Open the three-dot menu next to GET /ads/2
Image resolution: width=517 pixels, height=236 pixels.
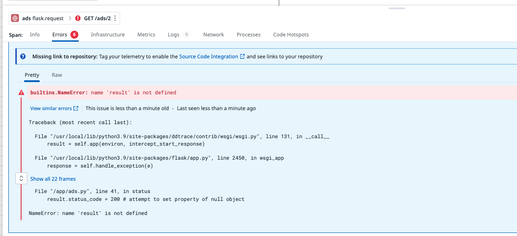[x=115, y=18]
